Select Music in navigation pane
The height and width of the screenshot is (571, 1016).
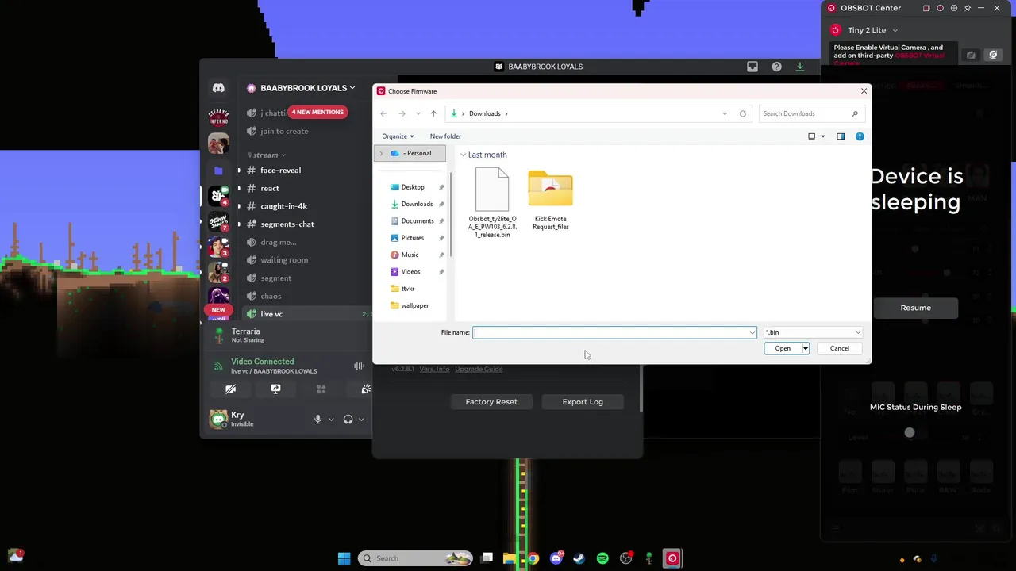(x=410, y=255)
